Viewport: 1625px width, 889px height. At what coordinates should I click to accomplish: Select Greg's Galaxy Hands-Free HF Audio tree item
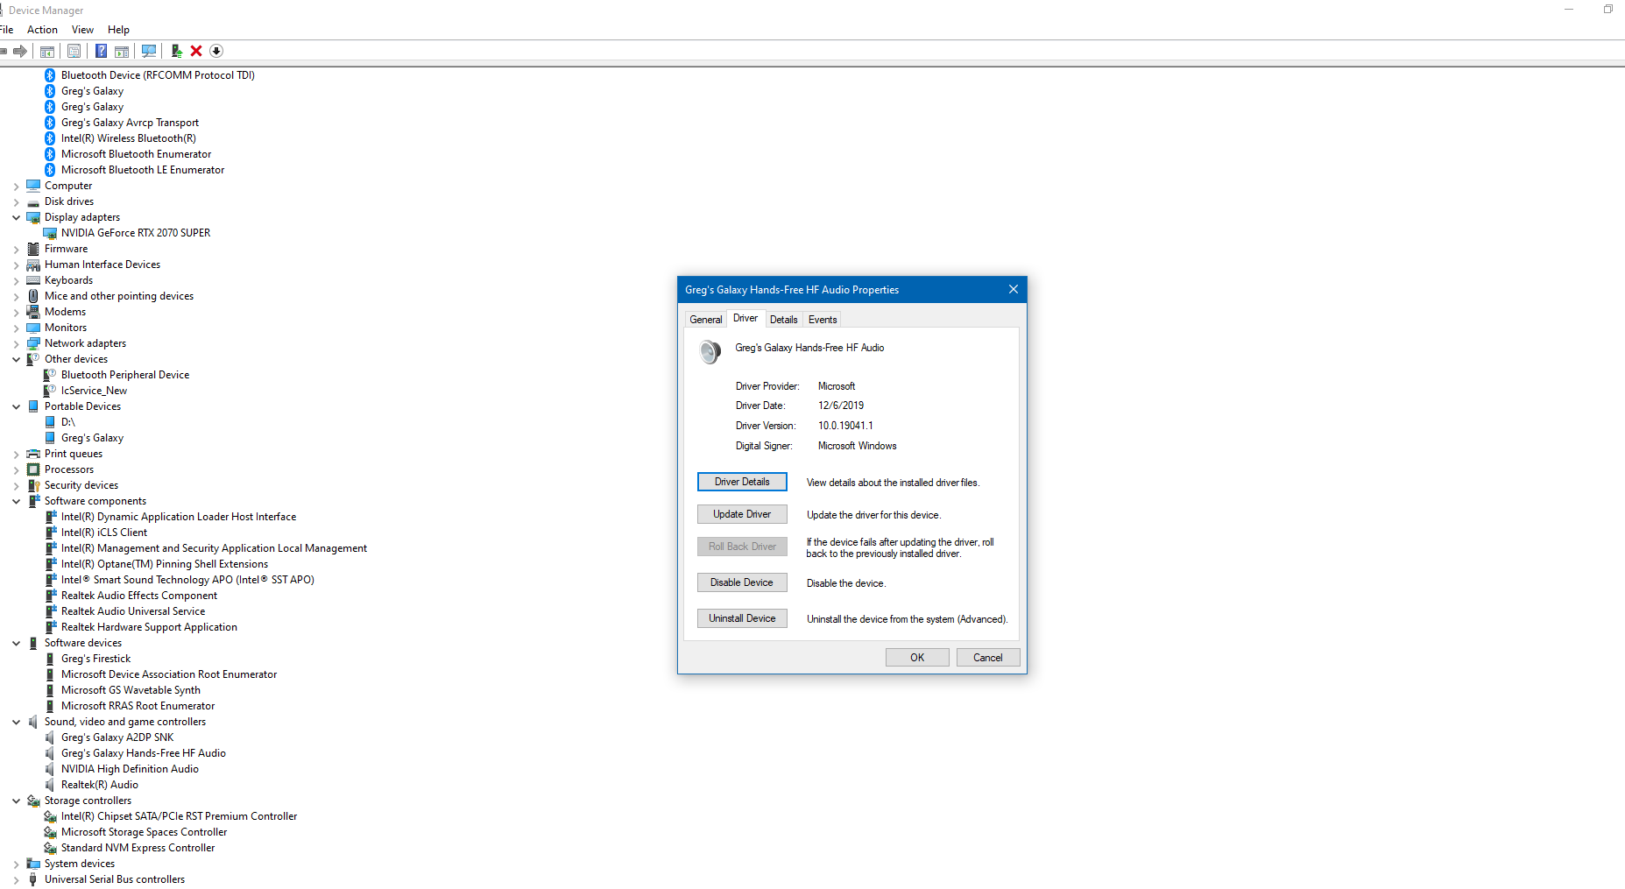coord(144,753)
